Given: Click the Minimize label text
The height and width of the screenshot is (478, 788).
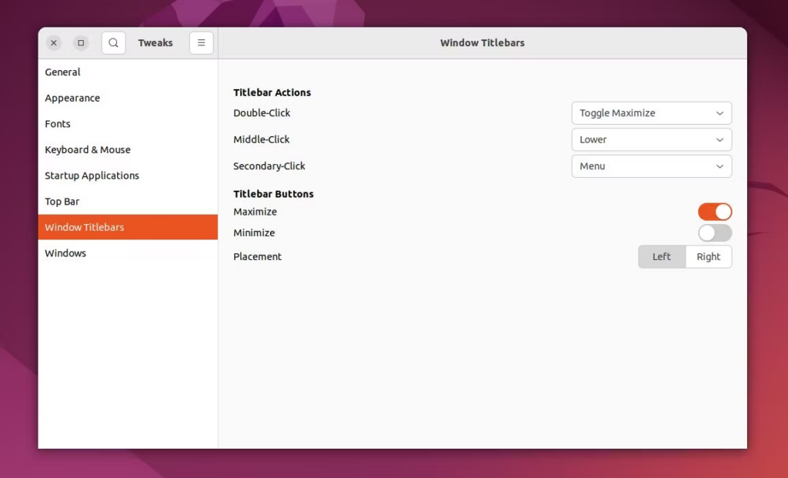Looking at the screenshot, I should coord(254,232).
